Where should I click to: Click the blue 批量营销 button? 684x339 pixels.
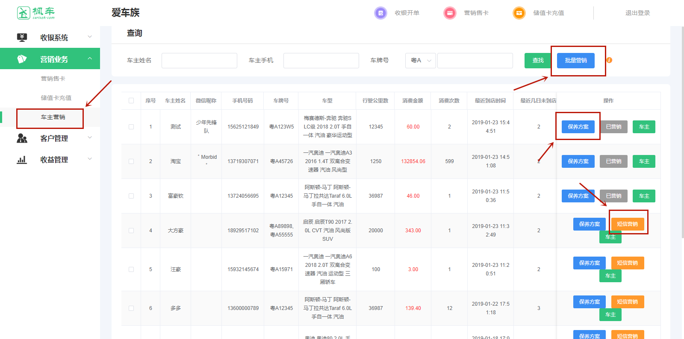click(x=575, y=61)
